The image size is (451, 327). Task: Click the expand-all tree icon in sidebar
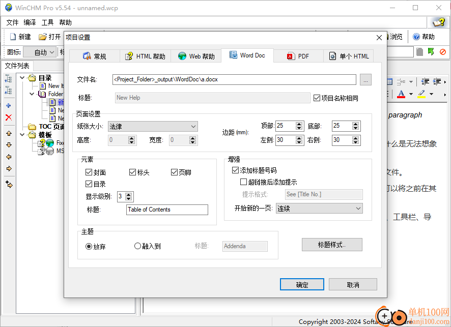click(8, 78)
